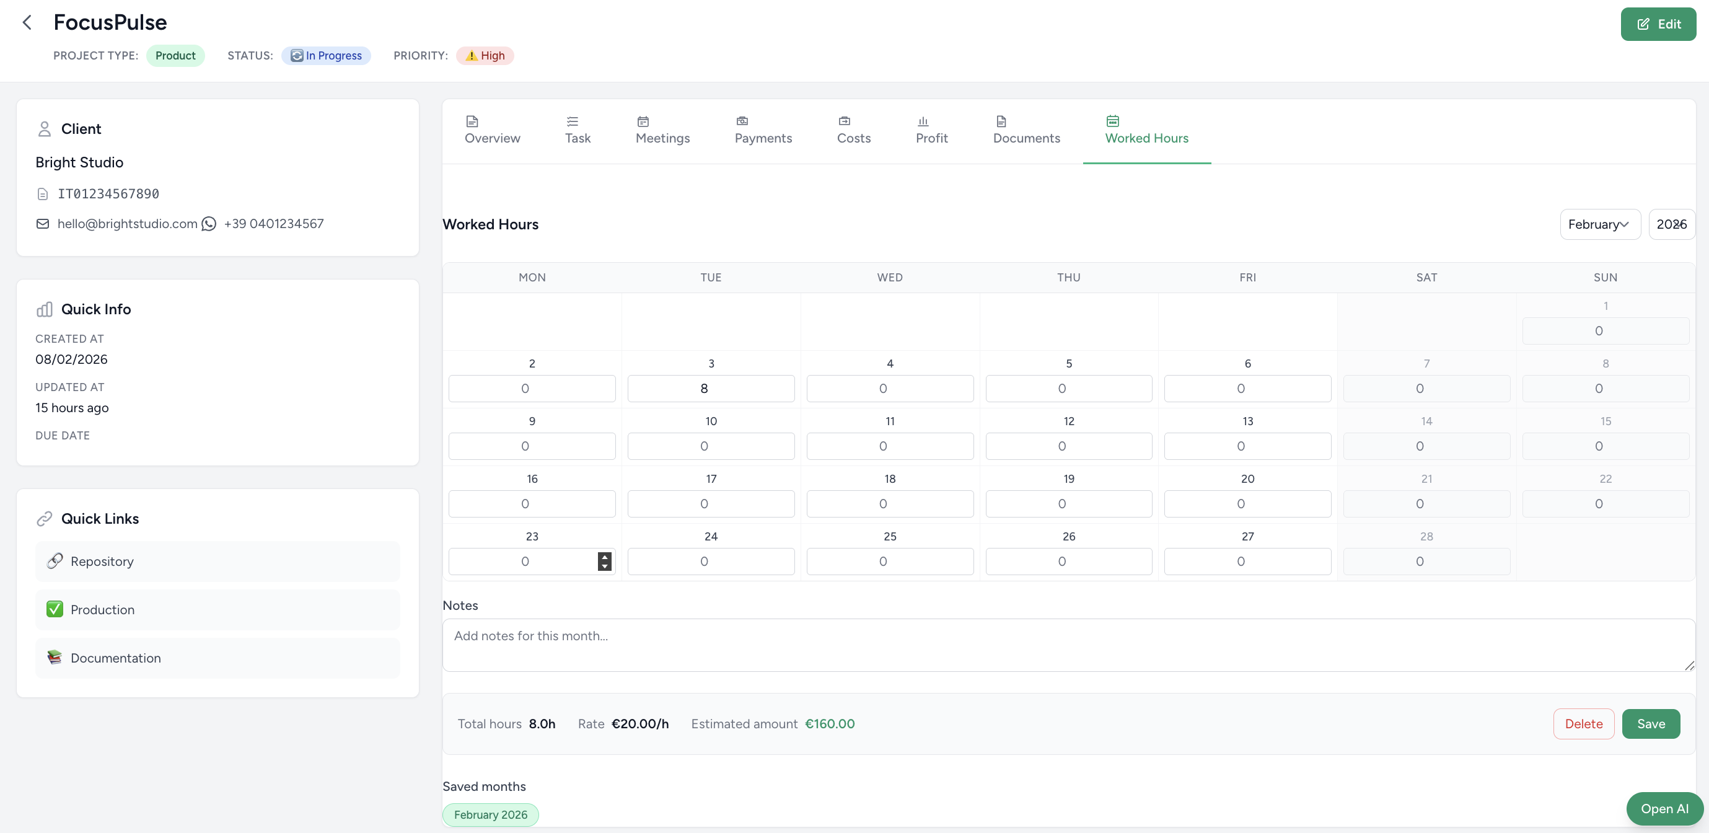Click the Production green checkmark icon

point(55,609)
